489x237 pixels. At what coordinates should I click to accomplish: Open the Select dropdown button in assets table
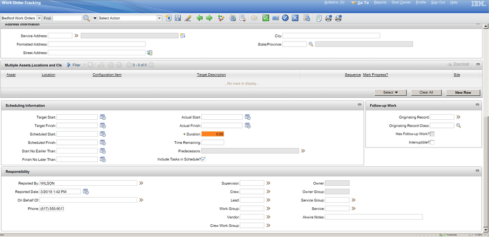pyautogui.click(x=391, y=93)
